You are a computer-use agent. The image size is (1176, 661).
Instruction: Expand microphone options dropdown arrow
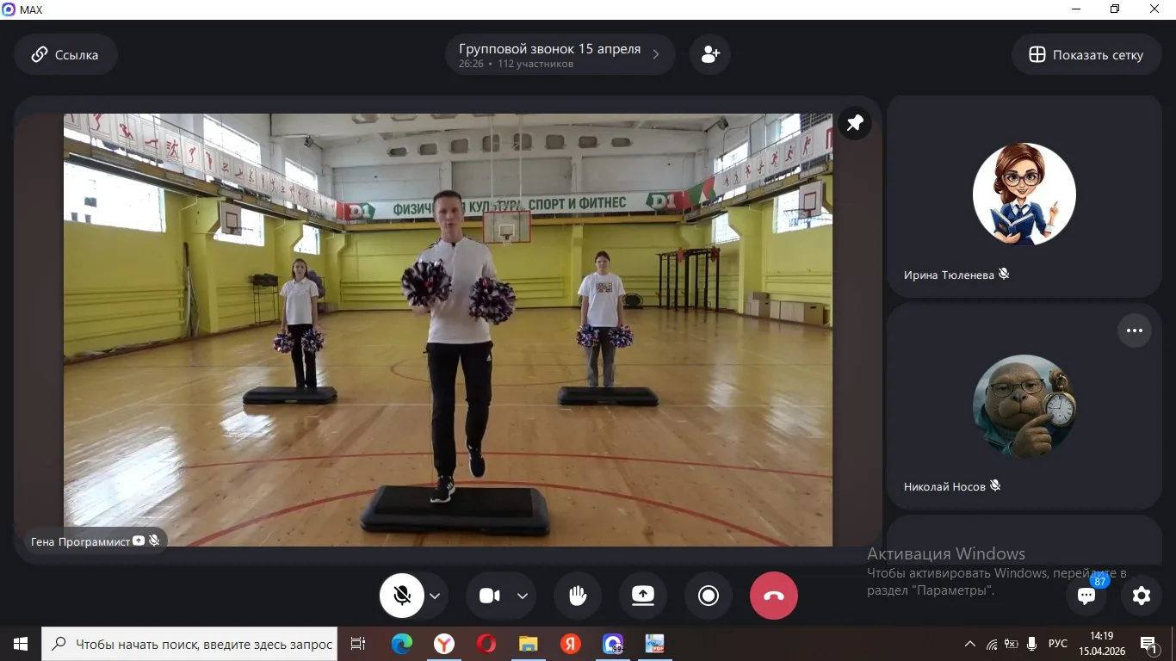point(435,596)
